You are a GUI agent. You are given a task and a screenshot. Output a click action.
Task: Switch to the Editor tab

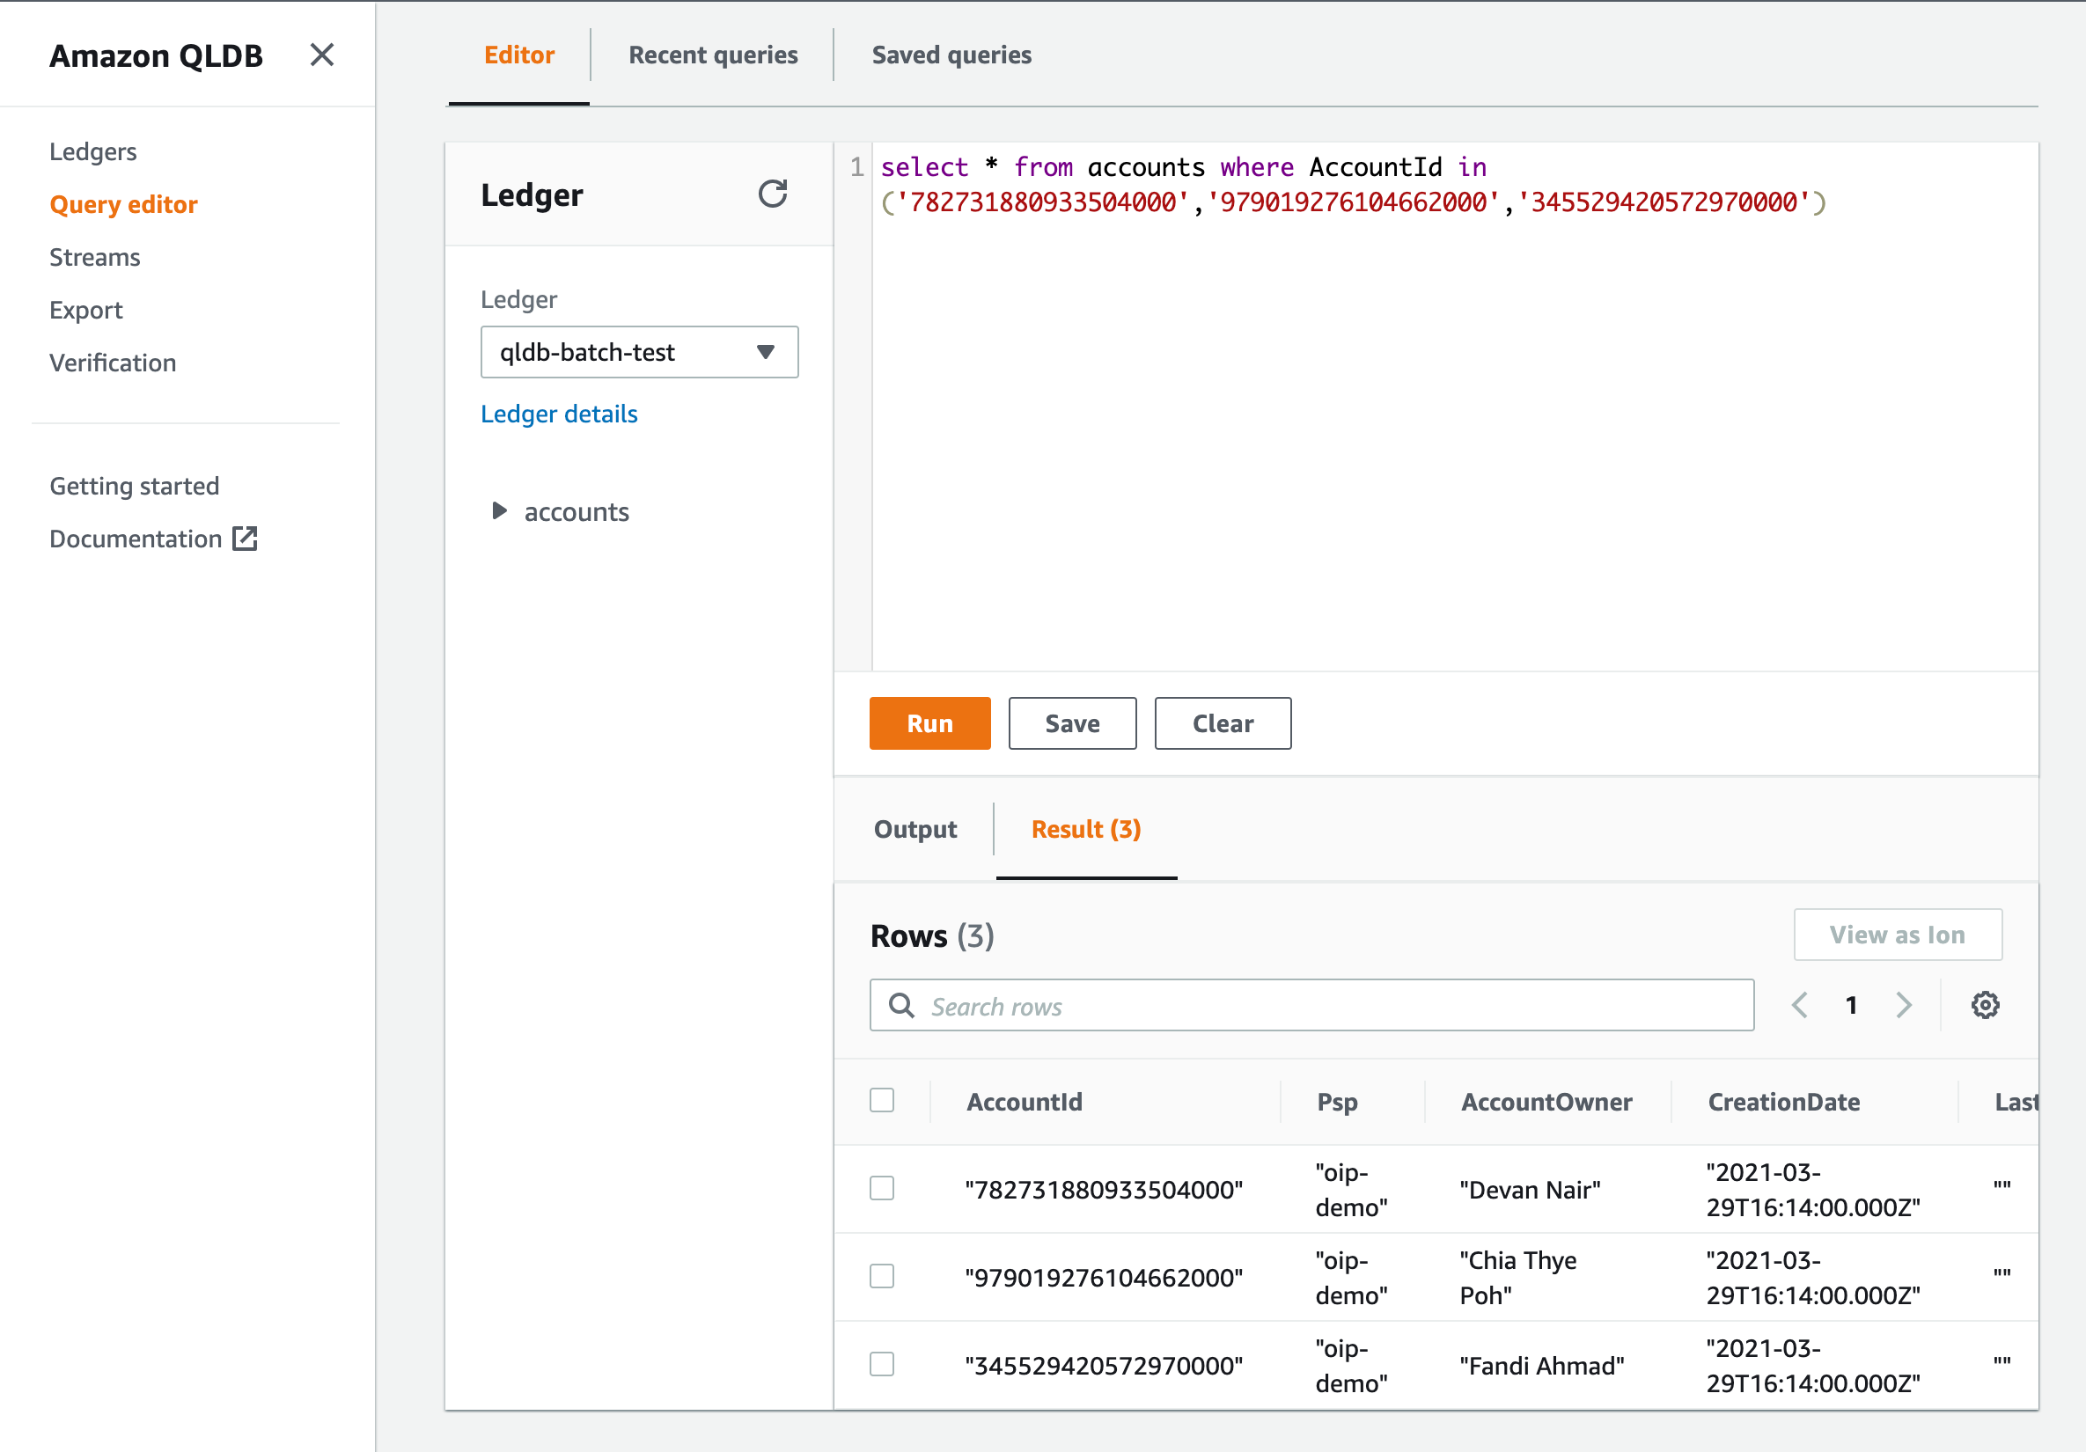pos(518,55)
